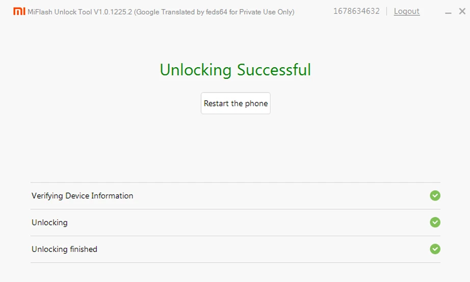Click the divider between account ID and Logout
Viewport: 470px width, 282px height.
coord(387,11)
